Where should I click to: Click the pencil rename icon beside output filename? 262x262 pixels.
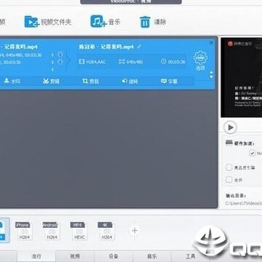(x=139, y=47)
